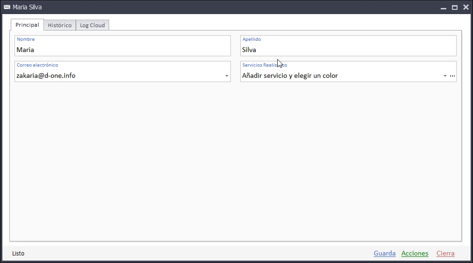This screenshot has height=263, width=473.
Task: Click the Listo status text
Action: tap(18, 253)
